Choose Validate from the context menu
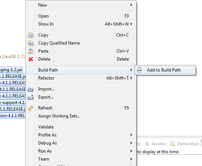Image resolution: width=202 pixels, height=166 pixels. click(x=81, y=127)
